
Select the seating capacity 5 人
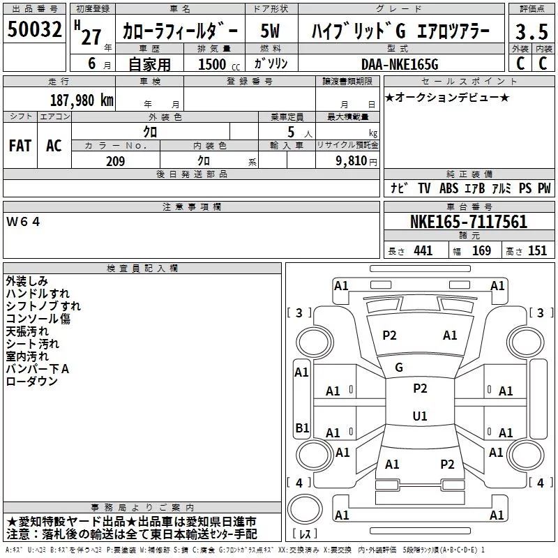click(300, 132)
